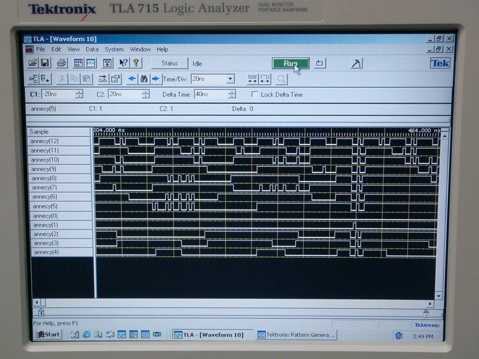Screen dimensions: 479x359
Task: Open the Help menu
Action: (162, 49)
